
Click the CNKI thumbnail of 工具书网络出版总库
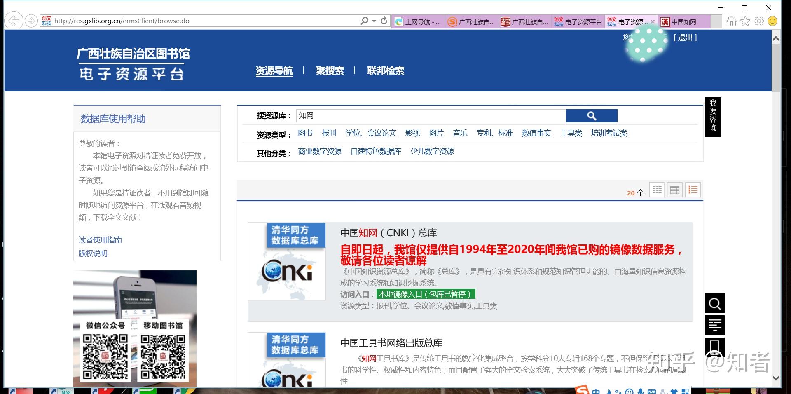click(x=287, y=359)
